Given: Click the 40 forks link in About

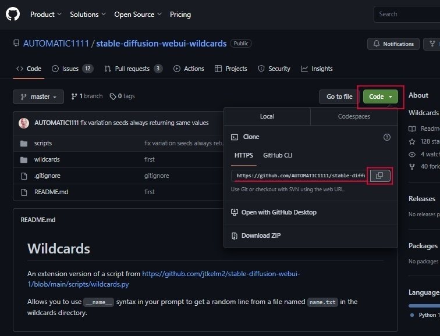Looking at the screenshot, I should click(x=424, y=166).
